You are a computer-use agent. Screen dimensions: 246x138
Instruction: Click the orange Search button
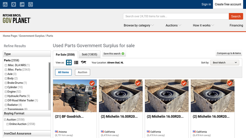236,16
